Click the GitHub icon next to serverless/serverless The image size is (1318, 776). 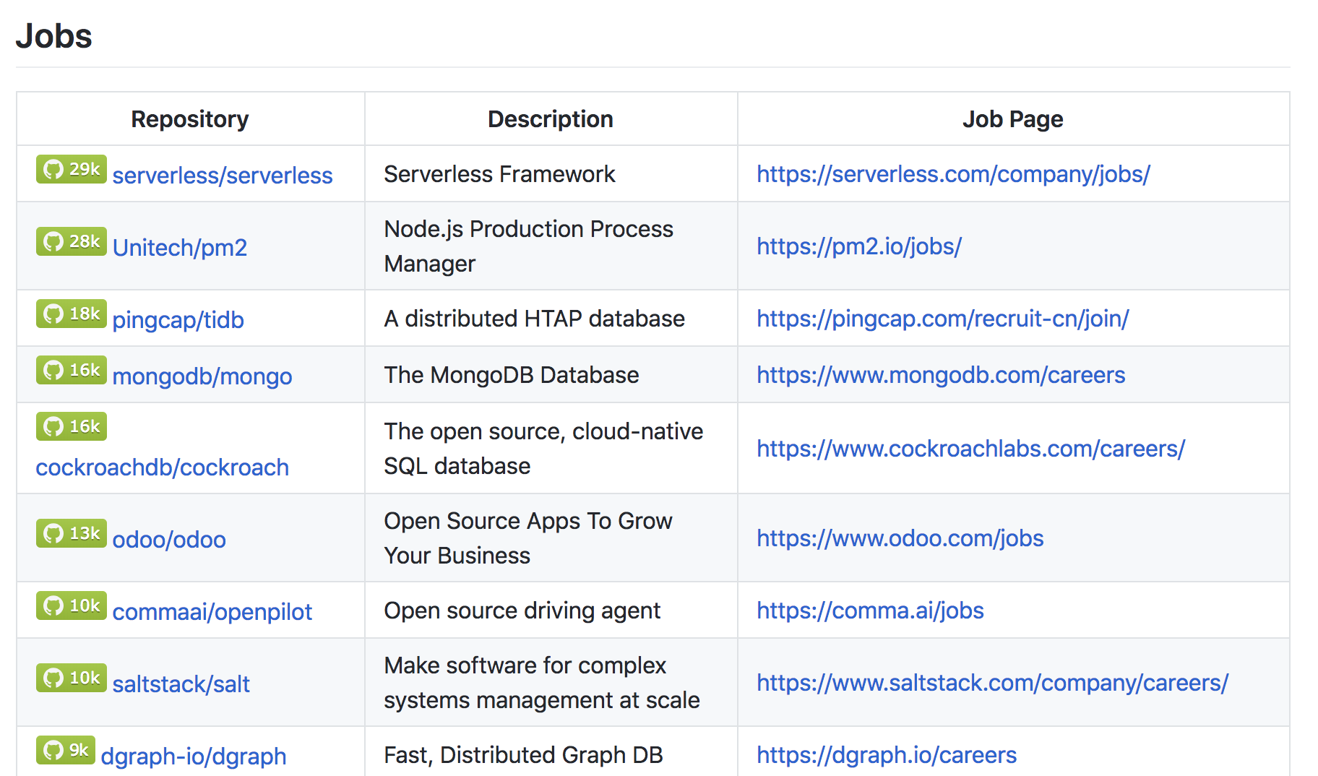(x=54, y=171)
